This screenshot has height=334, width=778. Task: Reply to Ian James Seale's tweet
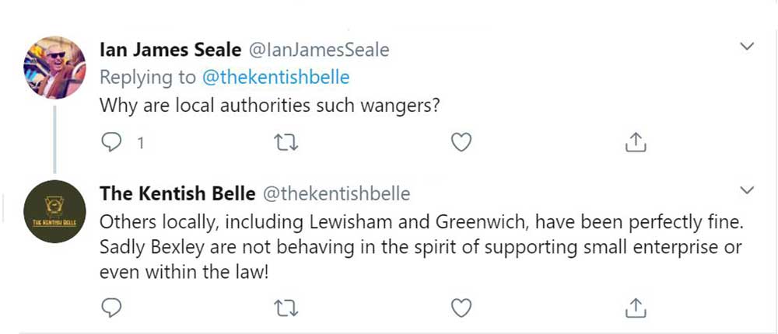tap(112, 141)
